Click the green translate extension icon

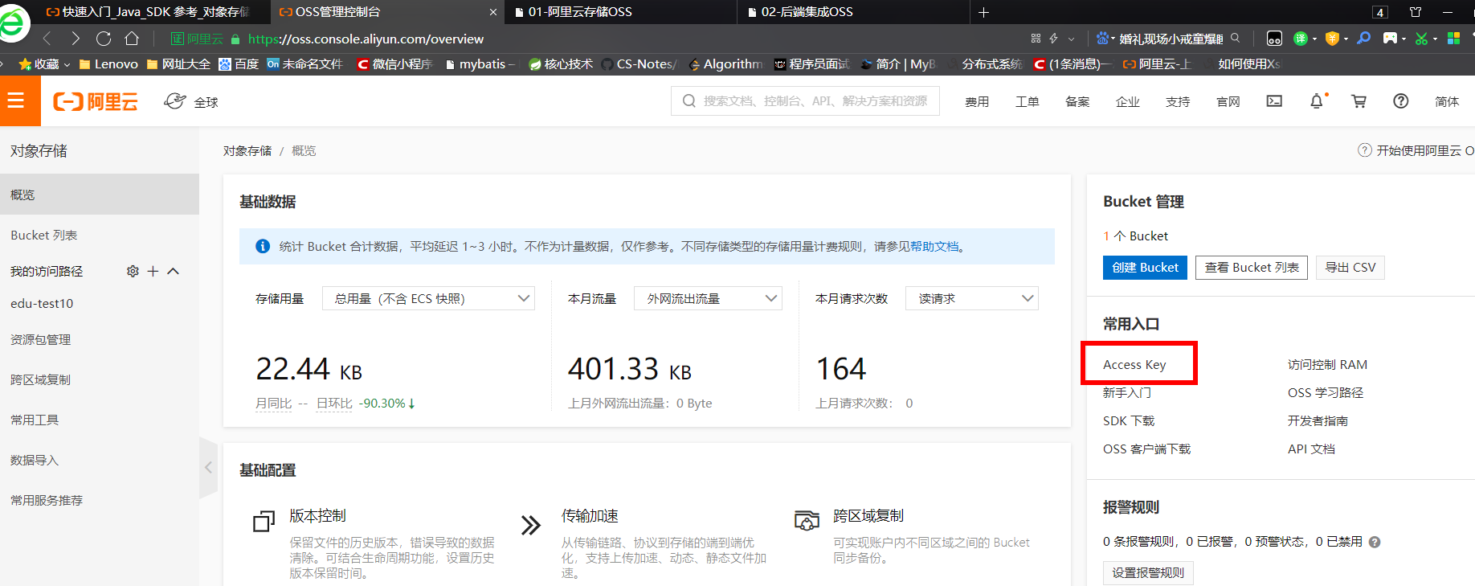click(x=1301, y=39)
